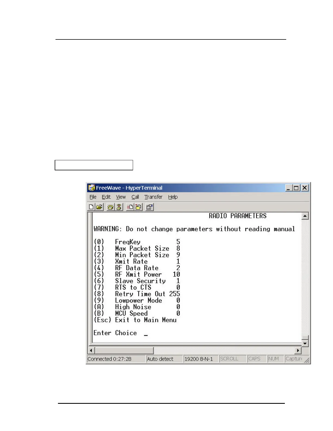Image resolution: width=333 pixels, height=431 pixels.
Task: Click the '(A) High Noise' line
Action: coord(137,307)
